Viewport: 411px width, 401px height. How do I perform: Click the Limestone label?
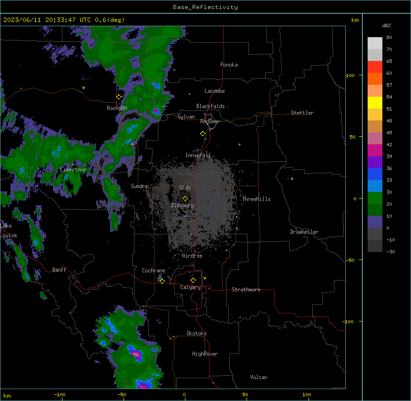click(73, 170)
